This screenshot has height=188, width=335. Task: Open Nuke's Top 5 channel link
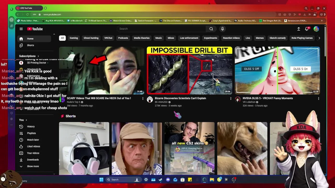click(x=74, y=102)
